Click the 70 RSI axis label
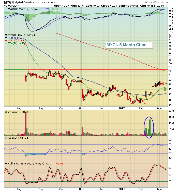This screenshot has height=191, width=178. click(170, 145)
